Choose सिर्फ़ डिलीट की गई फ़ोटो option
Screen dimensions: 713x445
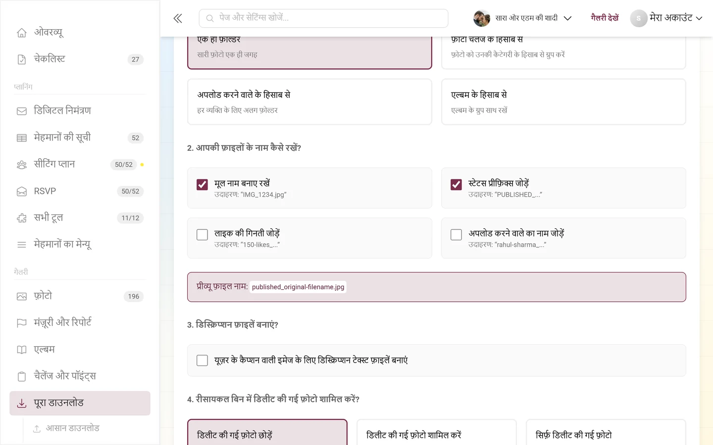tap(606, 433)
